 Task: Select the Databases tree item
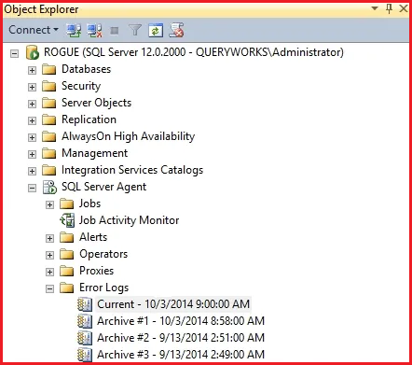click(86, 69)
